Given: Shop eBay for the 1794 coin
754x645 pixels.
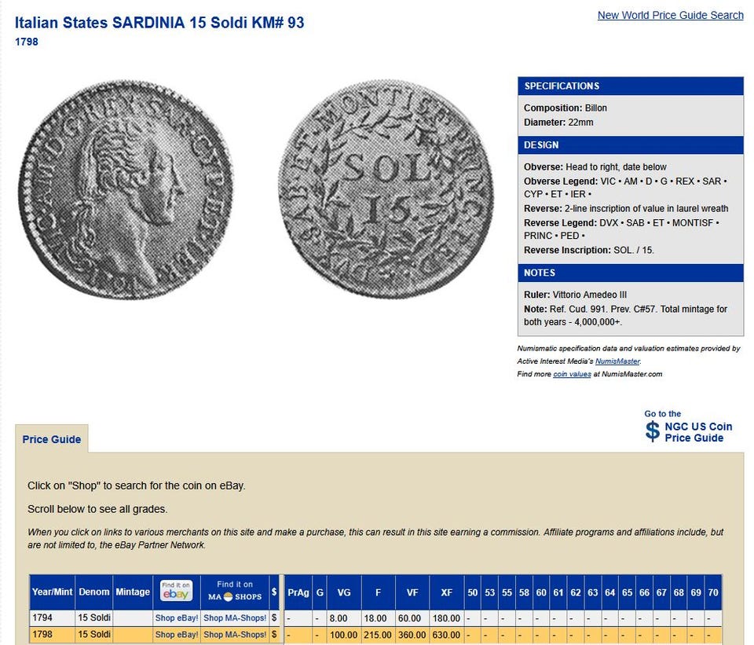Looking at the screenshot, I should pyautogui.click(x=177, y=618).
